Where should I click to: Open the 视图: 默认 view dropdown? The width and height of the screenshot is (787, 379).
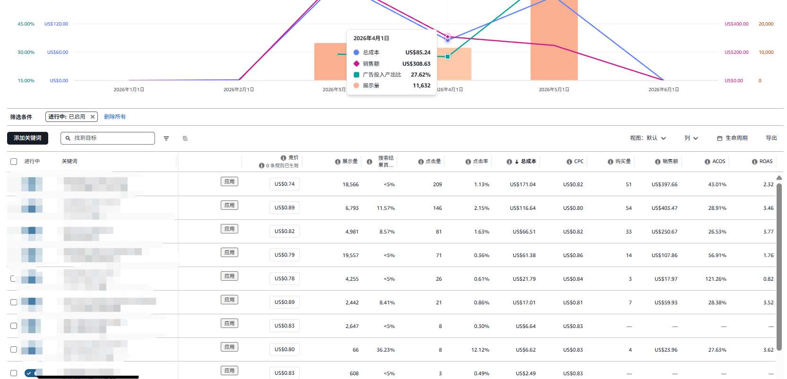(x=648, y=138)
